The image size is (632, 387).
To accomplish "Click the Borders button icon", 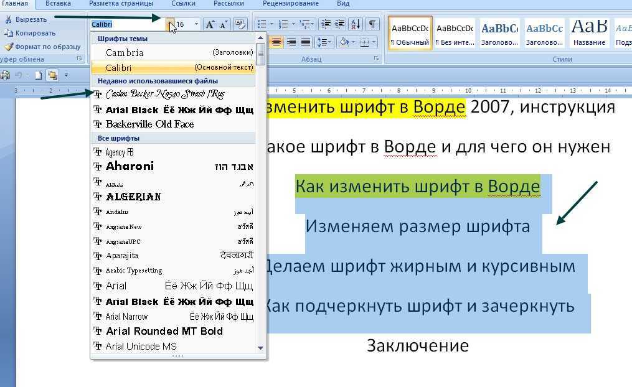I will click(x=364, y=42).
